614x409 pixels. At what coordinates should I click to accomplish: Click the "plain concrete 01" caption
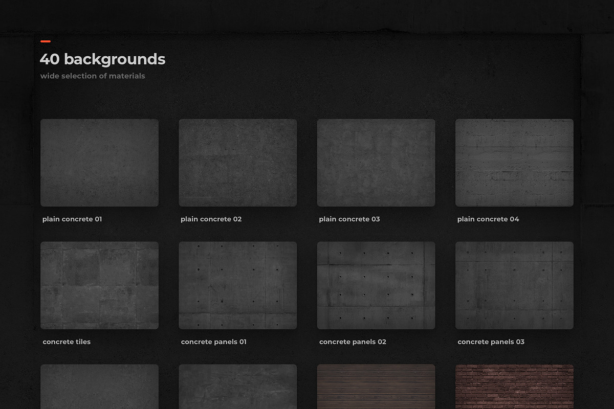(72, 219)
